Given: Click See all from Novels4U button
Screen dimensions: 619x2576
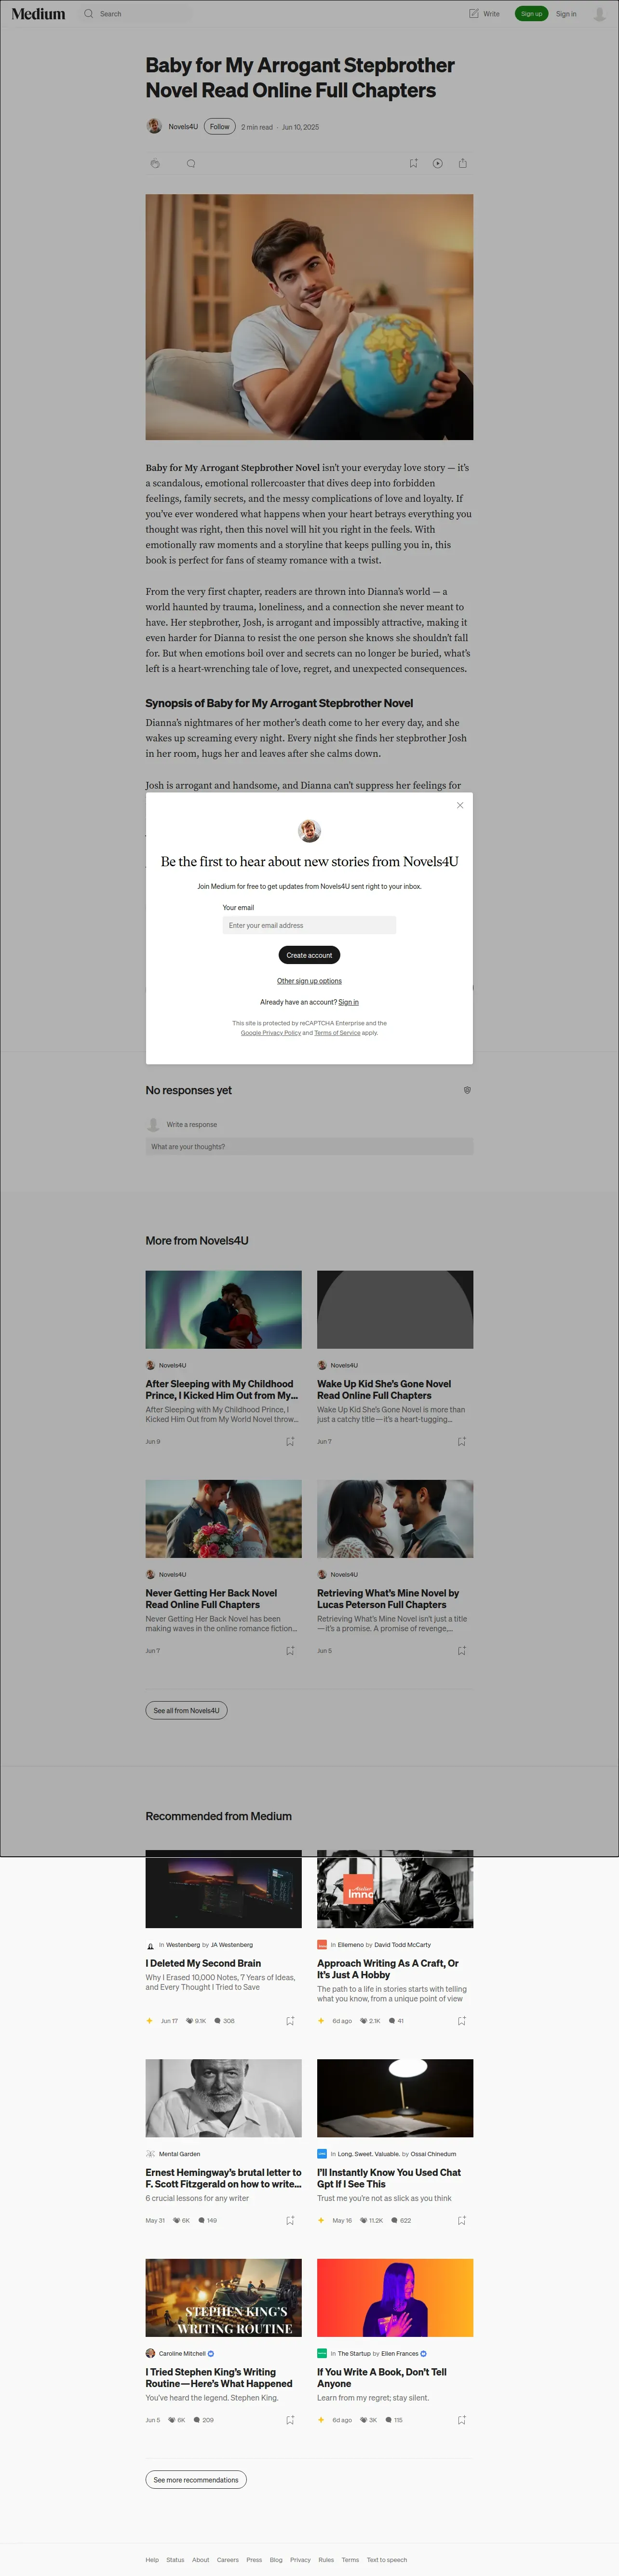Looking at the screenshot, I should click(x=187, y=1710).
